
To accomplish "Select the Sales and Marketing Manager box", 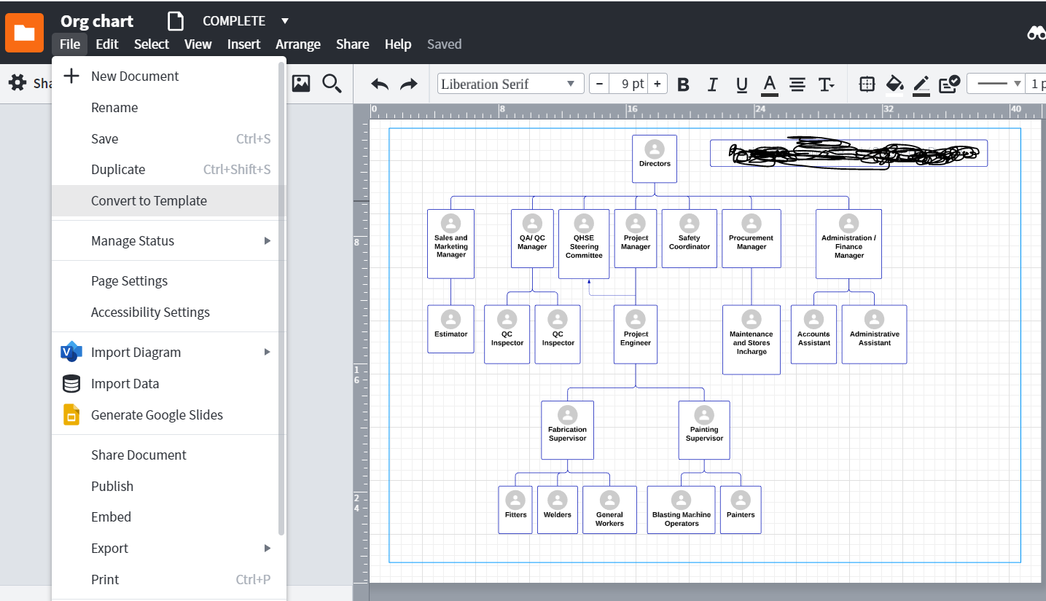I will pos(450,244).
